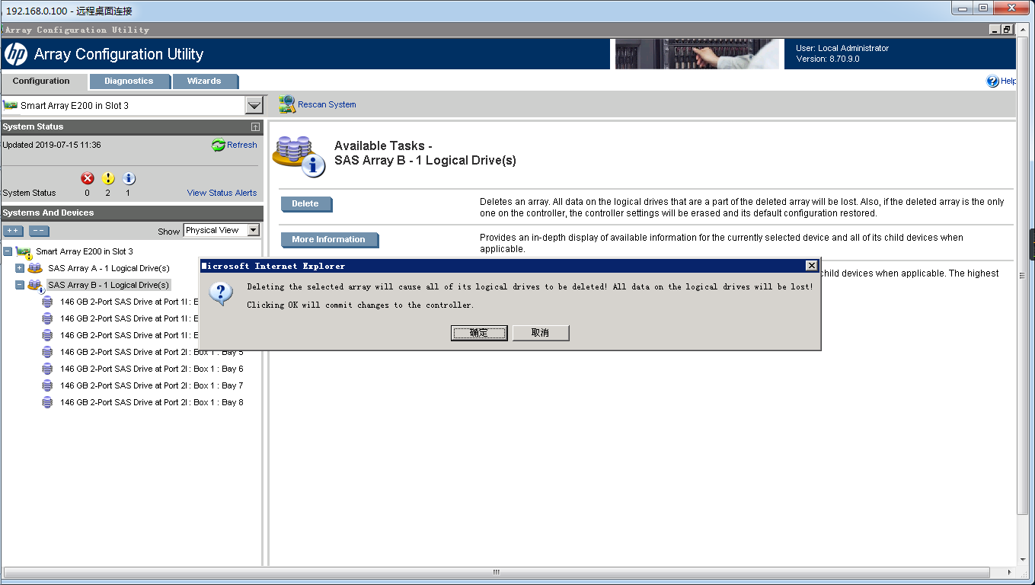Image resolution: width=1035 pixels, height=585 pixels.
Task: Select SAS Array A - 1 Logical Drive(s)
Action: click(x=109, y=268)
